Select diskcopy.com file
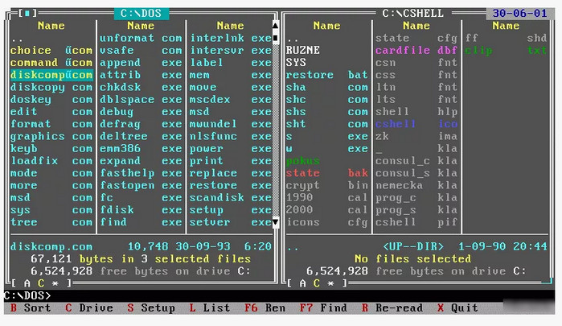The image size is (562, 326). [51, 87]
